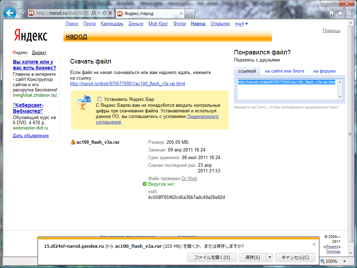Click the 205.09 МБ file size value
Image resolution: width=357 pixels, height=268 pixels.
[177, 142]
